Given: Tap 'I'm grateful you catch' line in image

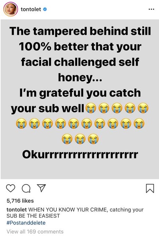Looking at the screenshot, I should [x=80, y=93].
